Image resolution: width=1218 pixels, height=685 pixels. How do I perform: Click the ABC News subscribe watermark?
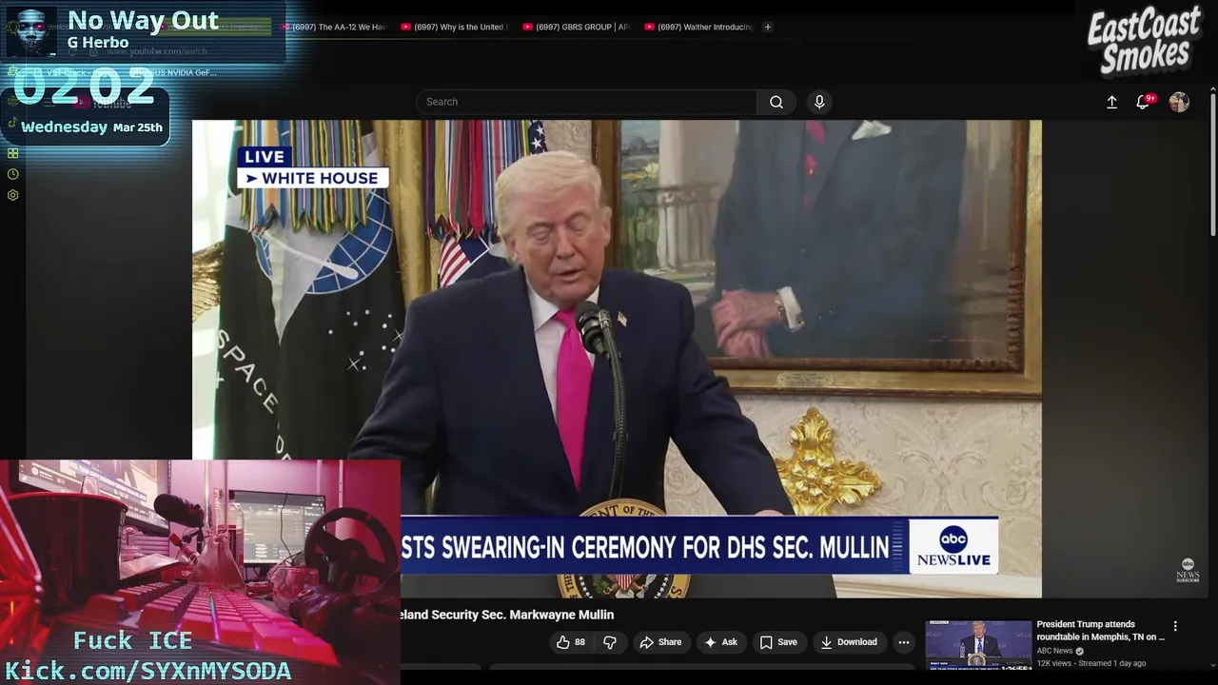(1188, 570)
